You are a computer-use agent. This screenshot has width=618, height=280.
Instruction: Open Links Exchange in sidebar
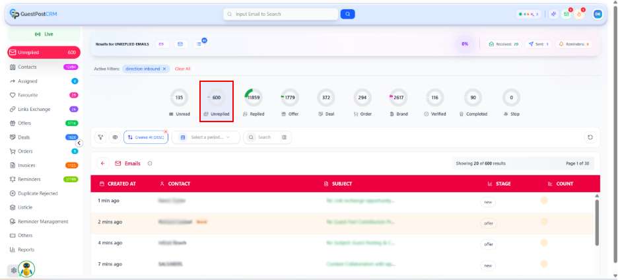click(x=44, y=109)
